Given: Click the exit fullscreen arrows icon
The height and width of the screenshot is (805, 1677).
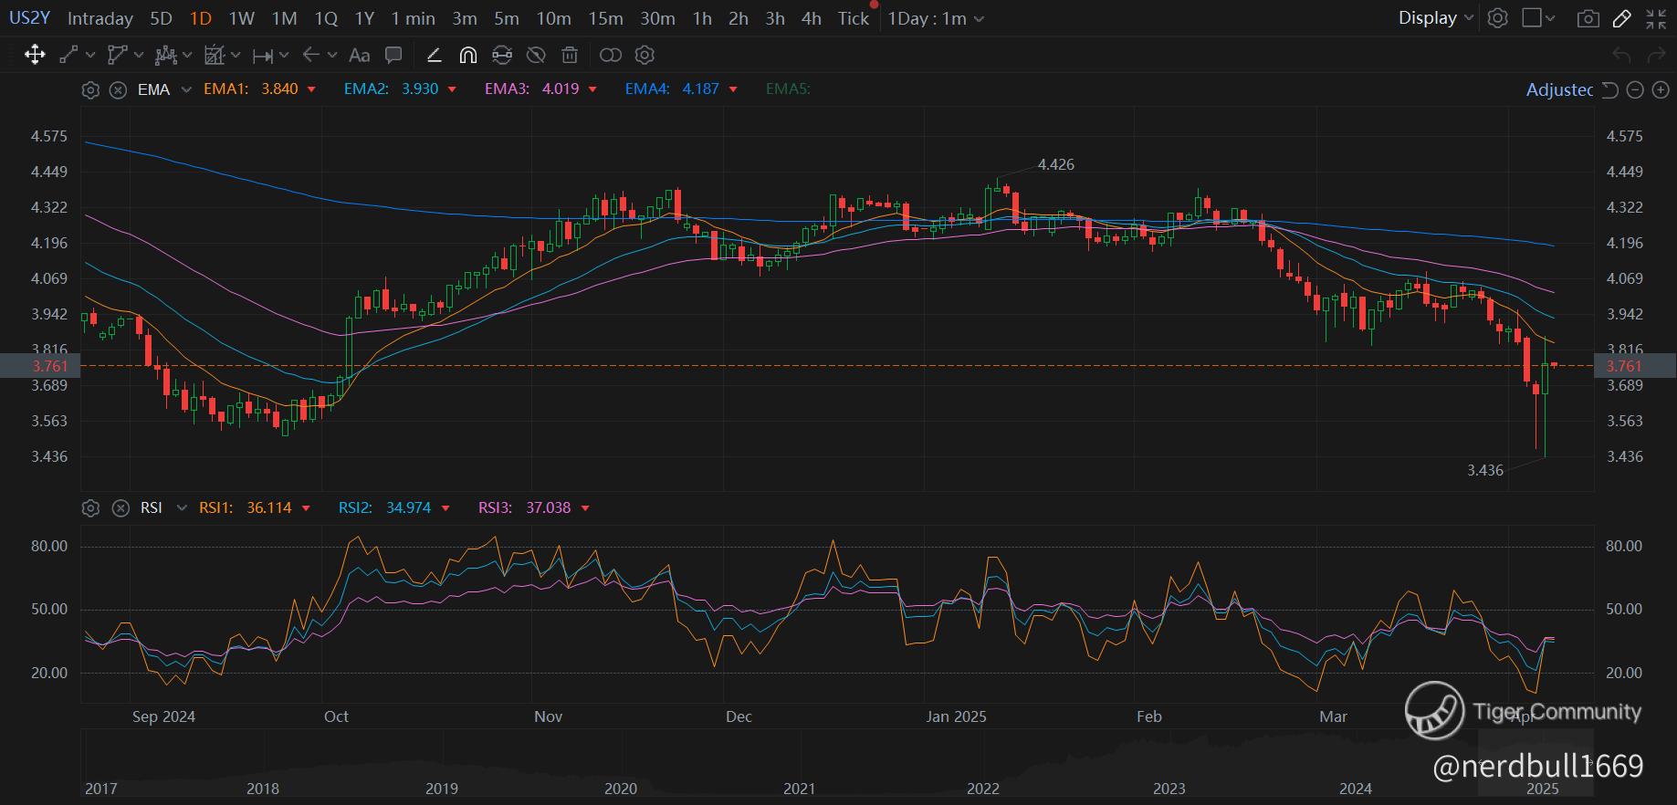Looking at the screenshot, I should click(1656, 18).
